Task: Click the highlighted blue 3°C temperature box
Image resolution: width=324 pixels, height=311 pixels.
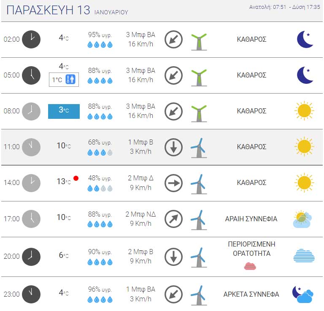Action: [x=64, y=111]
